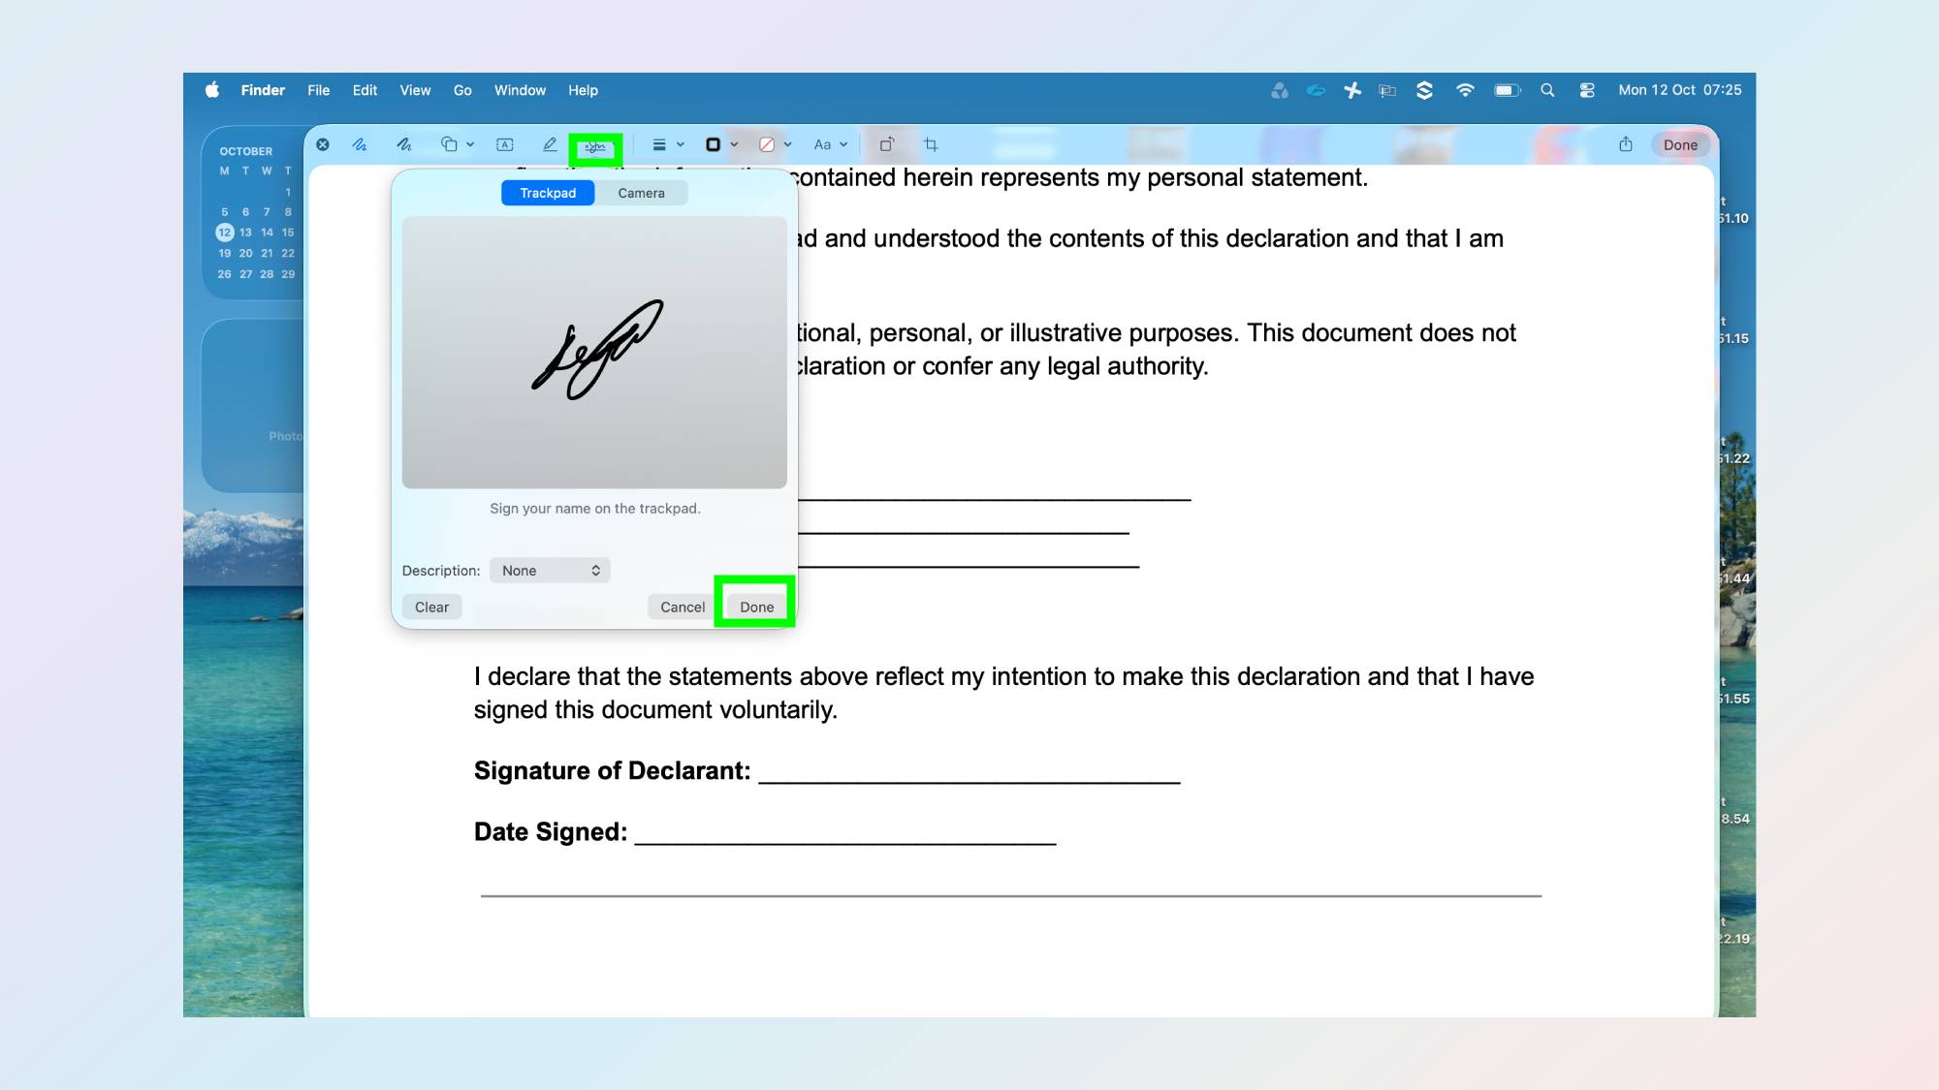Rotate the page with Rotate tool

click(x=886, y=144)
